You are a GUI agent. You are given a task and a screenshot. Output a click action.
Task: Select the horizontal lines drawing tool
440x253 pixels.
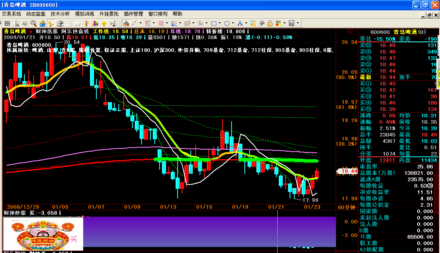point(148,23)
